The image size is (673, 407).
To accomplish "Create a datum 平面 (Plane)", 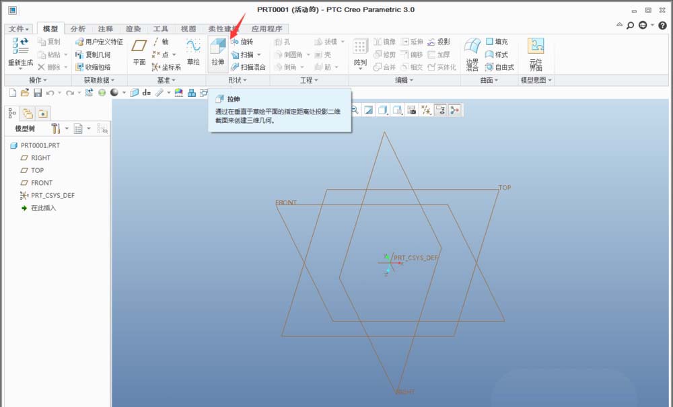I will (x=139, y=52).
